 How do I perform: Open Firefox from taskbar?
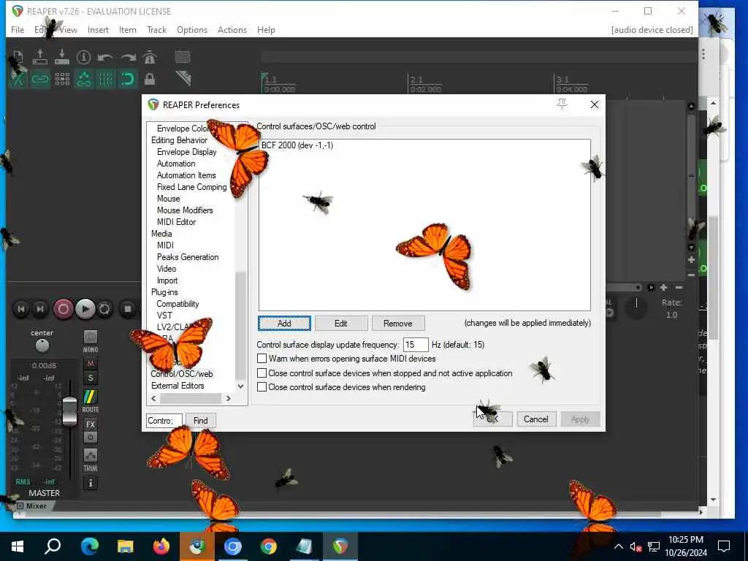coord(161,546)
